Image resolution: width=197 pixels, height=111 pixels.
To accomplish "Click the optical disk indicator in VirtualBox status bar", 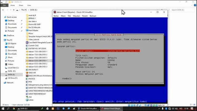I will click(x=132, y=105).
